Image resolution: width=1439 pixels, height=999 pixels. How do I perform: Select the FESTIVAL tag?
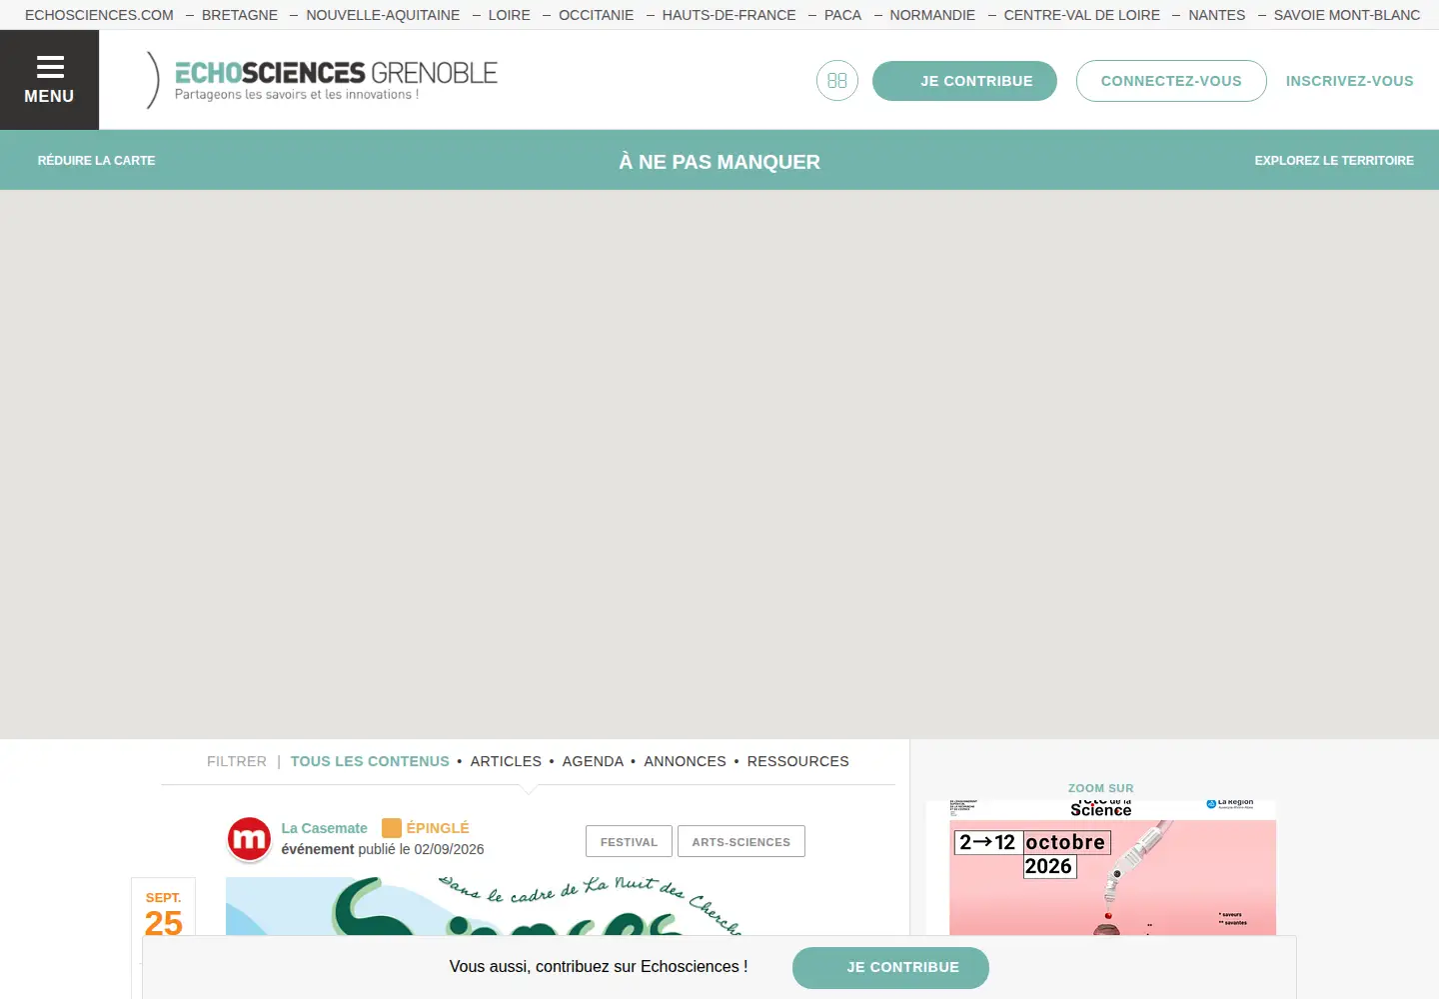click(x=629, y=841)
